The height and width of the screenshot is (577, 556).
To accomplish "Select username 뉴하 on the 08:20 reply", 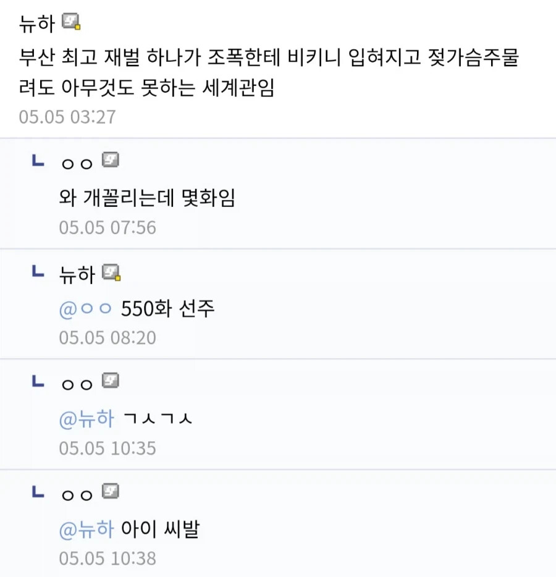I will coord(77,274).
